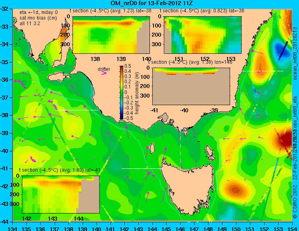Click the title 'OM_nrD0 for 13-Feb-2012 11Z'
This screenshot has width=299, height=231.
[152, 3]
